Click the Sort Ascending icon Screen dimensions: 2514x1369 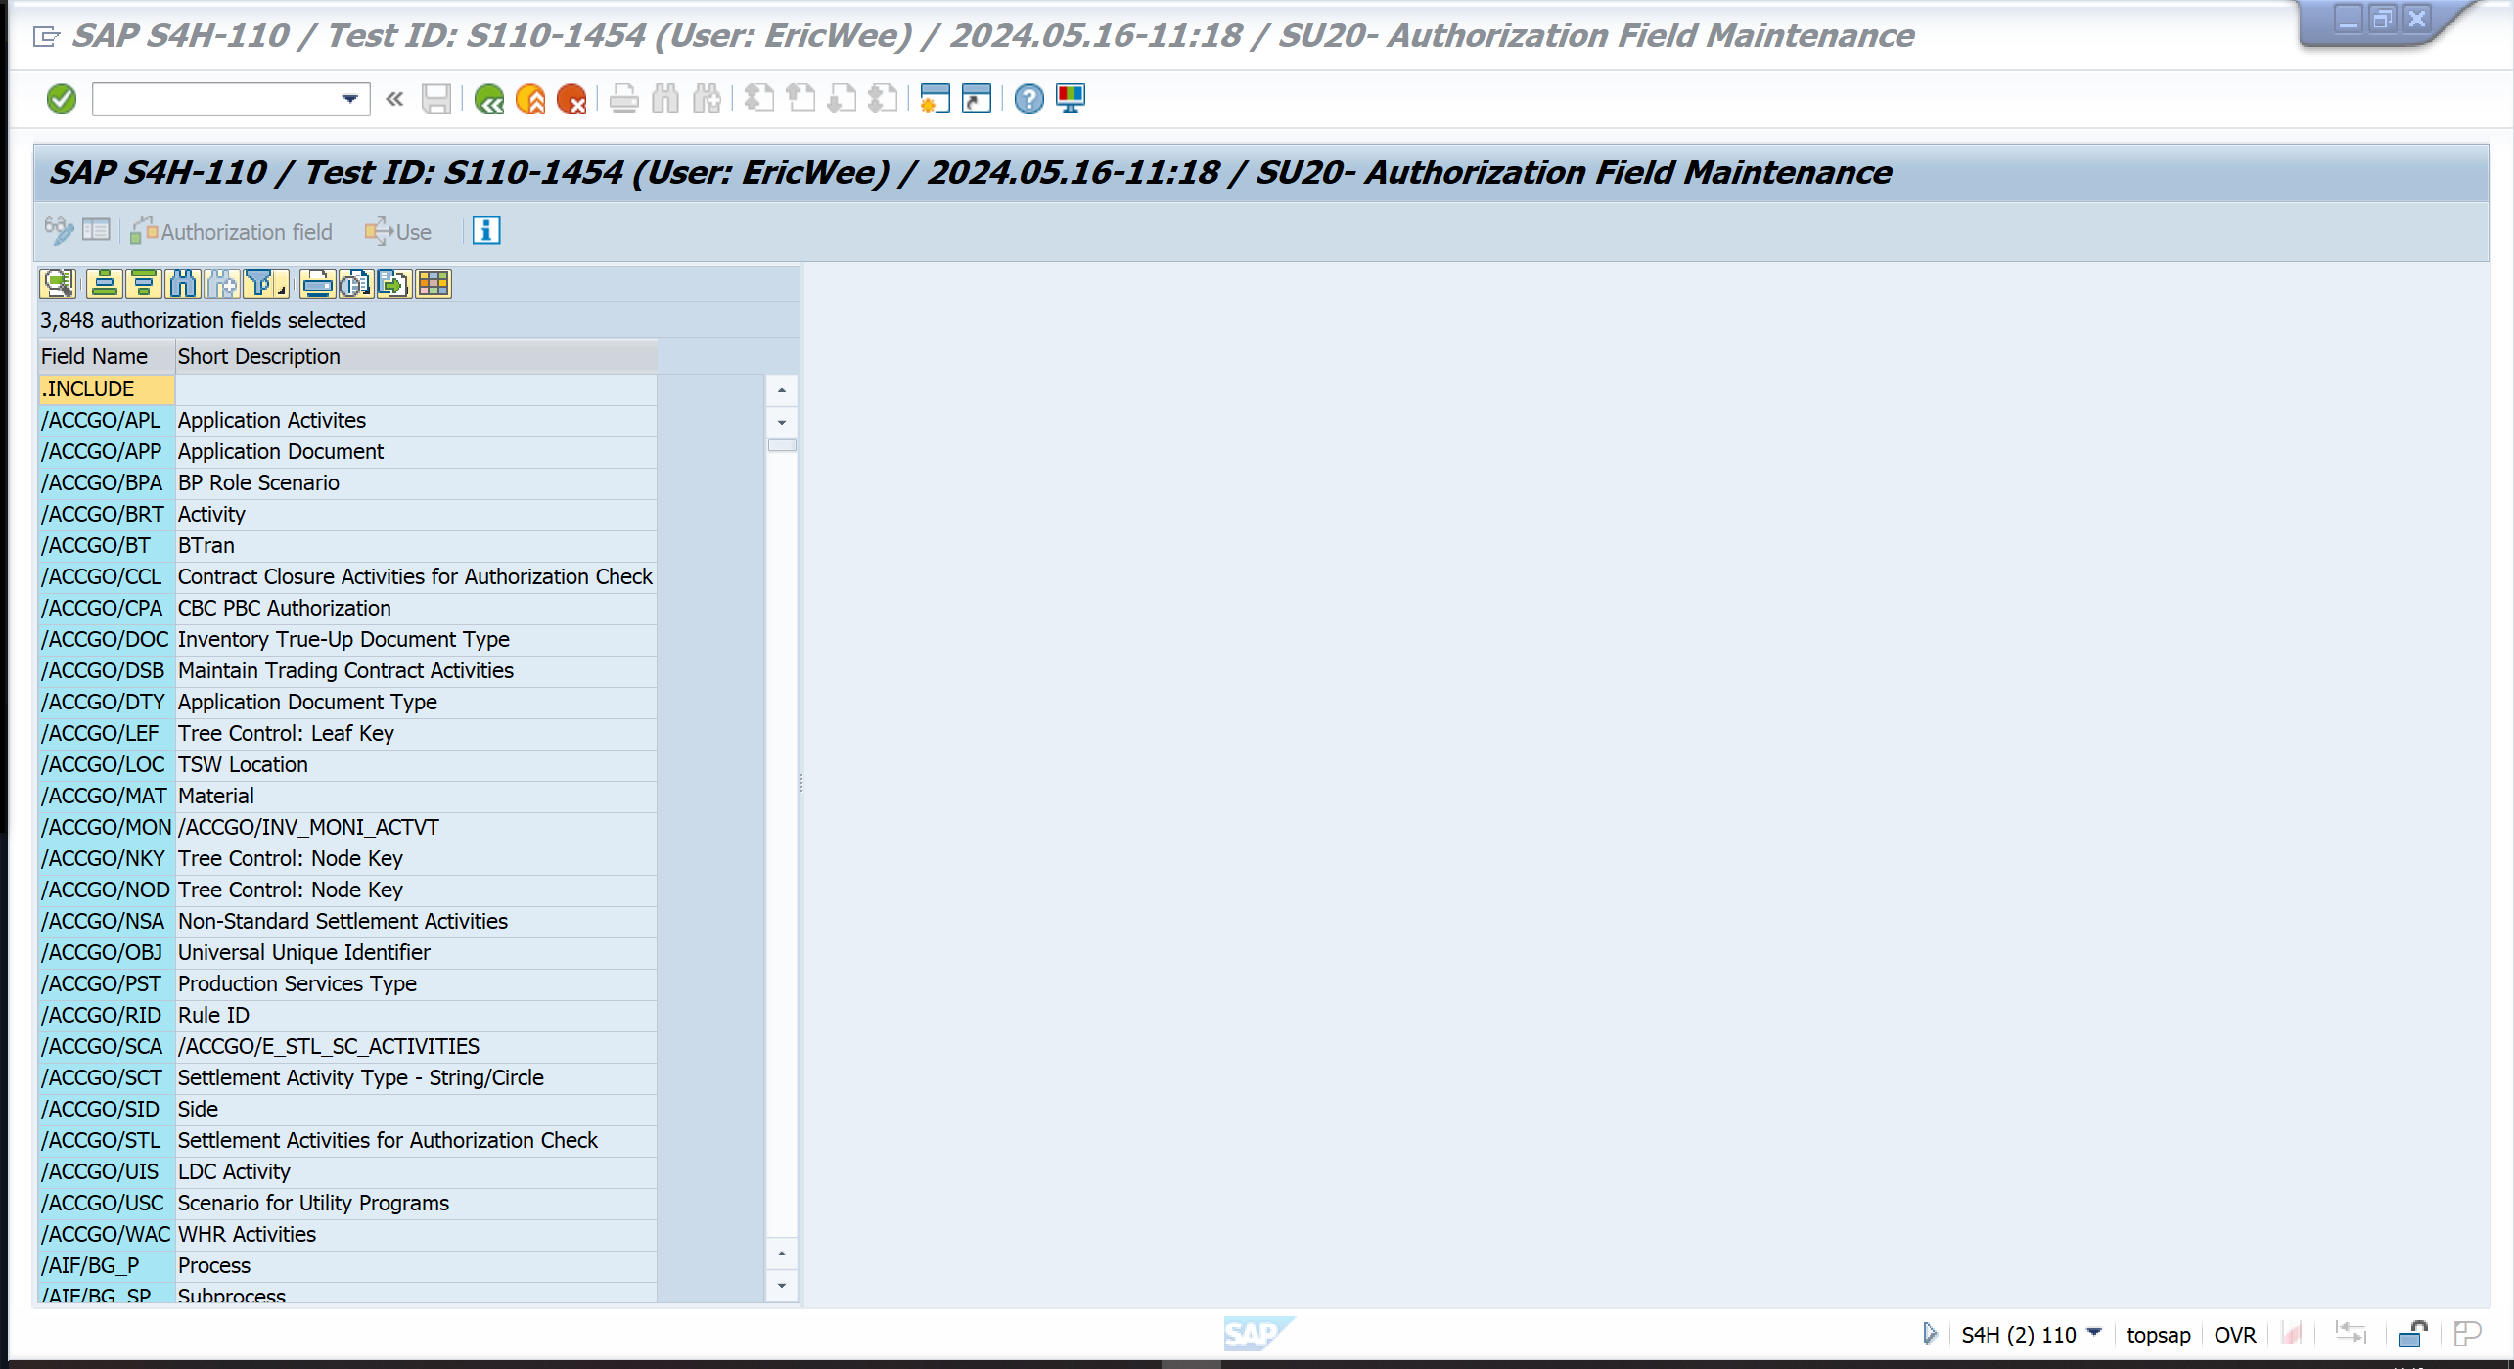coord(104,285)
